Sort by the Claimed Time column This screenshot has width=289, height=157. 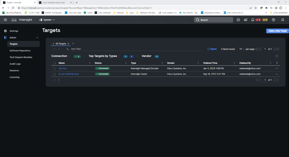[234, 63]
